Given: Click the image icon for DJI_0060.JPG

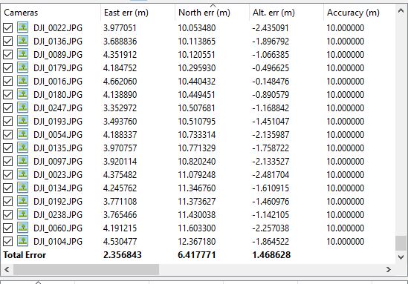Looking at the screenshot, I should [x=22, y=228].
